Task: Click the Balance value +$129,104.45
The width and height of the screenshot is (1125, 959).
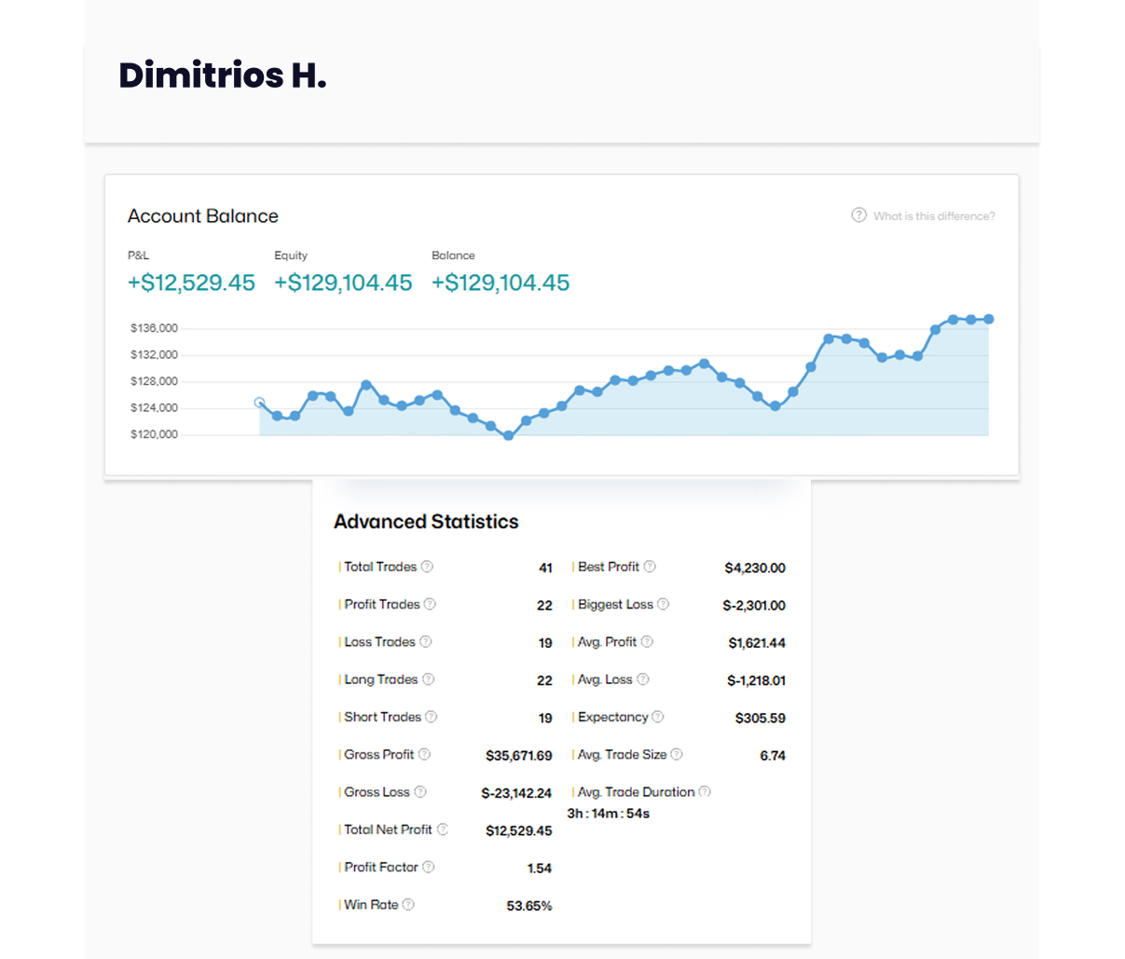Action: 501,282
